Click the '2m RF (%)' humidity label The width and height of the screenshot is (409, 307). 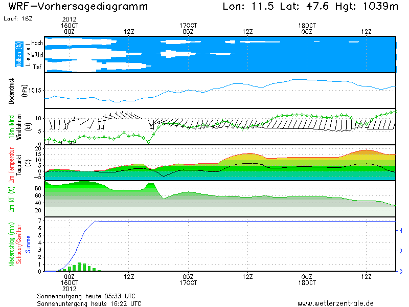coord(11,199)
